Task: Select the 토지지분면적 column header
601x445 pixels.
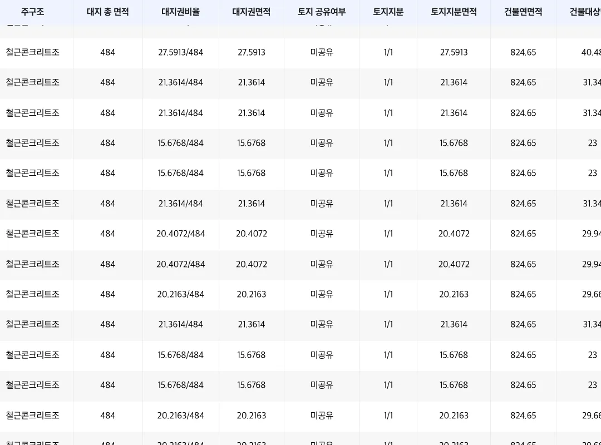Action: point(454,12)
